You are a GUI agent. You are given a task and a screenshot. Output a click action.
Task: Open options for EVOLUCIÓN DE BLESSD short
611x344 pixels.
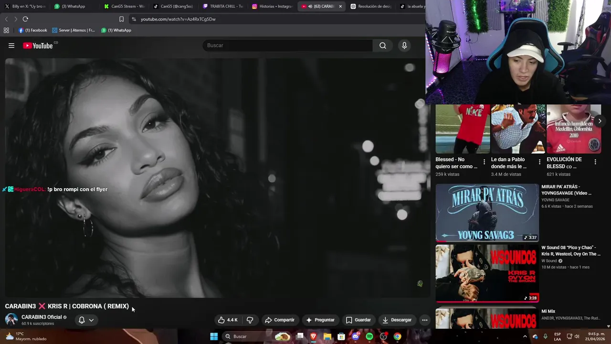(x=595, y=162)
